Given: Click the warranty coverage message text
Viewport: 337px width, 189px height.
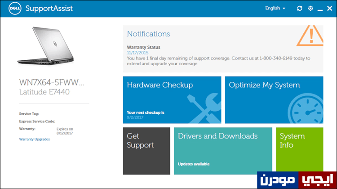Looking at the screenshot, I should 218,61.
